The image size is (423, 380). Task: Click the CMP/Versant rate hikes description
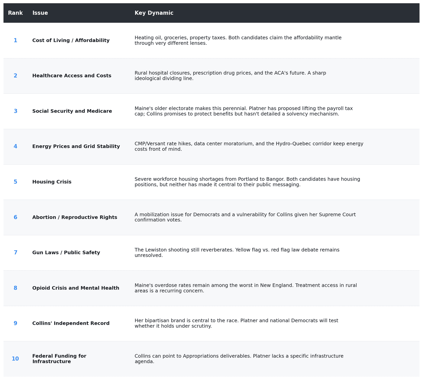[x=249, y=146]
